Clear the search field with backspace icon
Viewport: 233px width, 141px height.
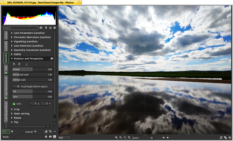[x=41, y=28]
